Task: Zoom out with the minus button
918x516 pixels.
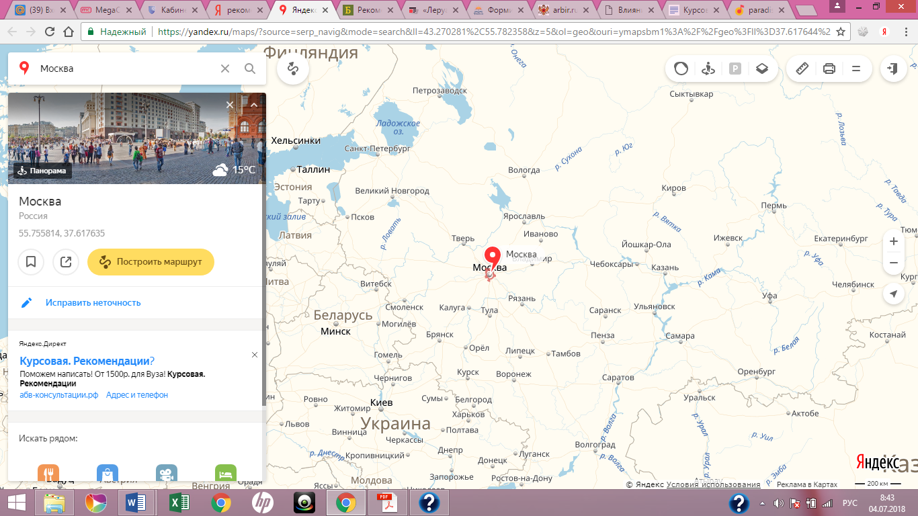Action: [x=893, y=263]
